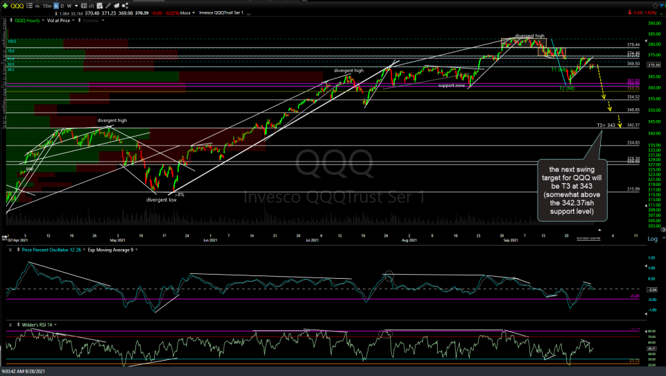This screenshot has height=376, width=666.
Task: Click the 'support zone' chart annotation
Action: pyautogui.click(x=452, y=85)
